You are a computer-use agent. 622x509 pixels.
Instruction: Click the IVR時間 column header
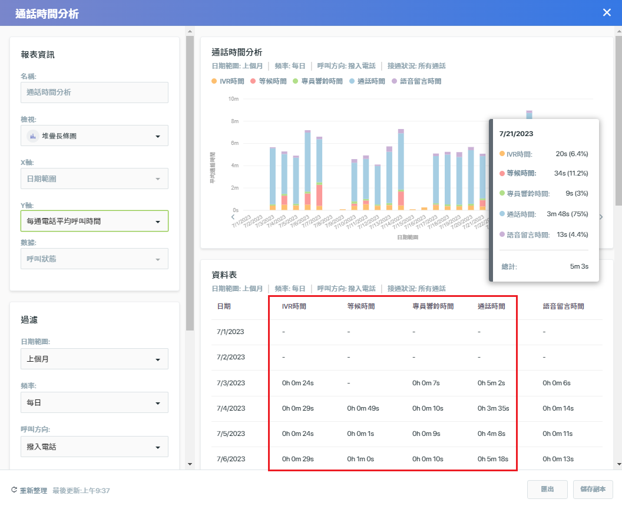coord(294,306)
